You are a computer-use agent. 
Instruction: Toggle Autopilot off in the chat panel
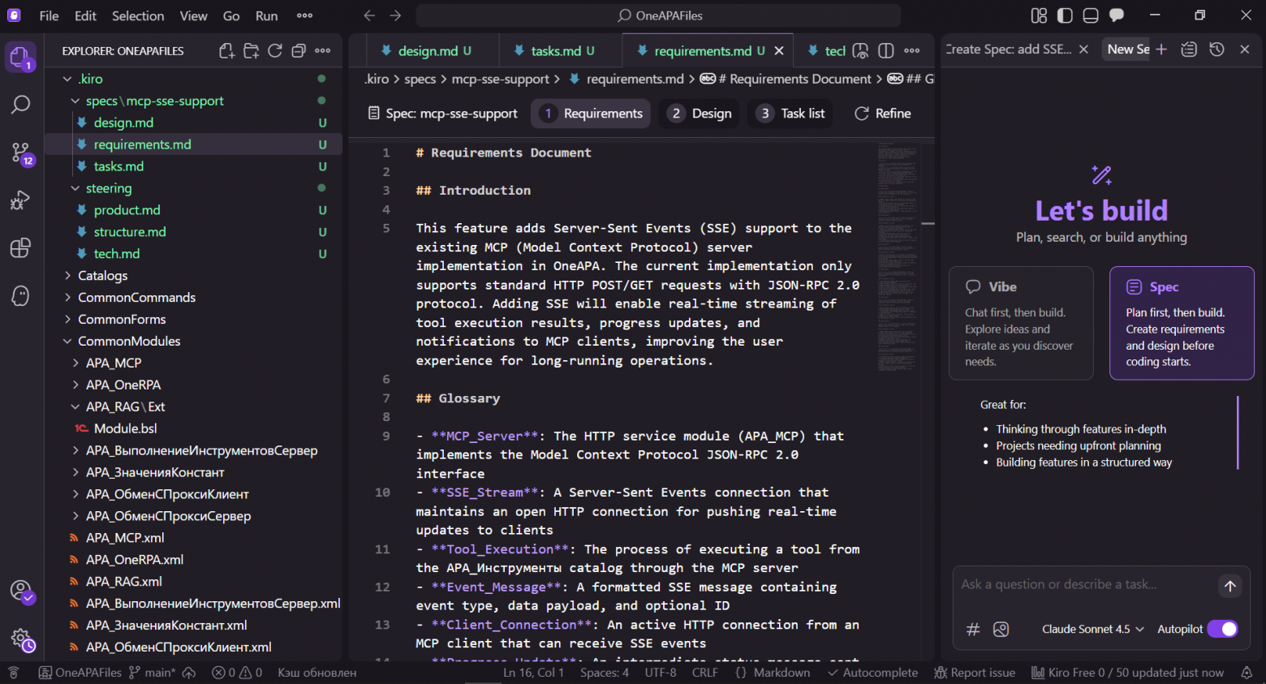[x=1222, y=629]
